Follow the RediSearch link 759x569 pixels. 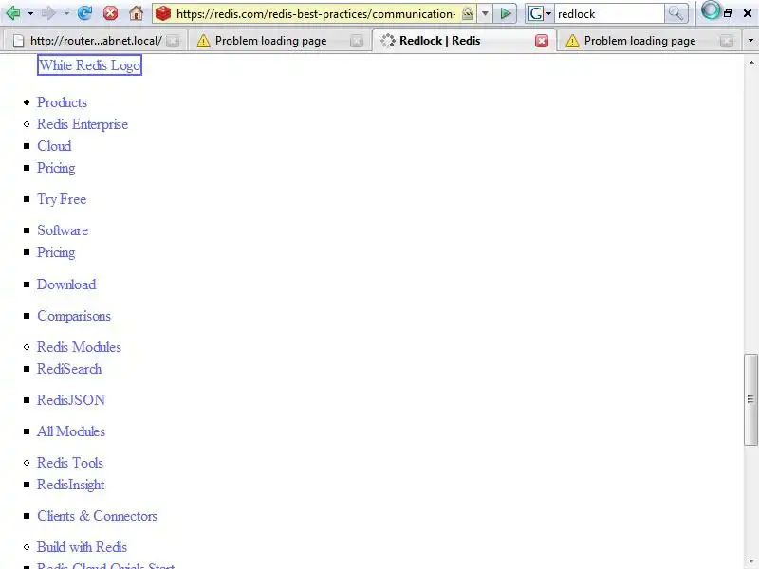[69, 369]
